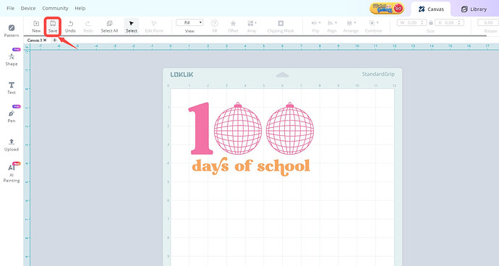Activate the Select arrow tool
Viewport: 499px width, 266px height.
(x=132, y=27)
